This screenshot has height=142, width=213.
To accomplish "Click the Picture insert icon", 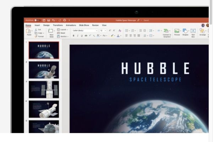I will (177, 31).
